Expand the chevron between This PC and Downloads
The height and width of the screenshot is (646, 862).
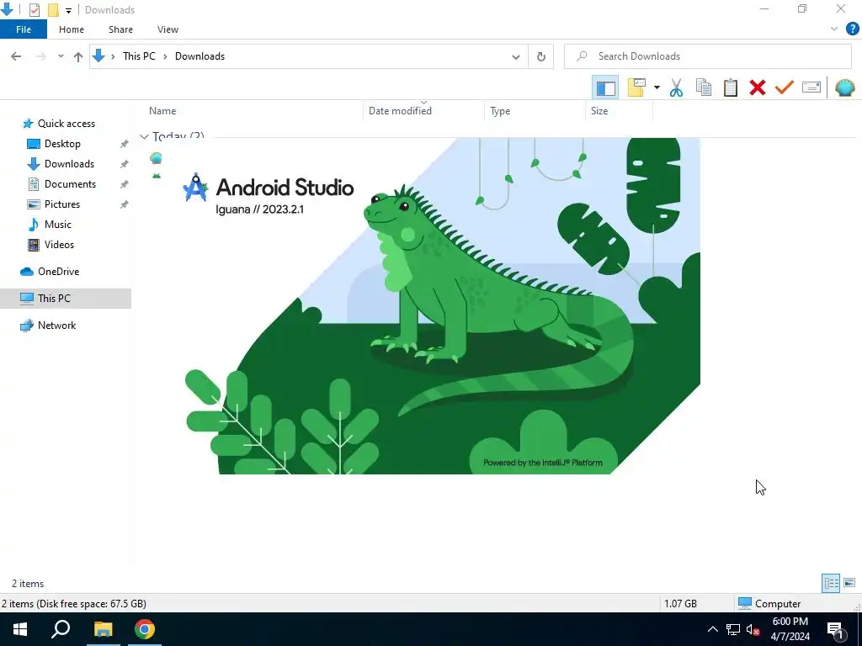click(x=165, y=56)
